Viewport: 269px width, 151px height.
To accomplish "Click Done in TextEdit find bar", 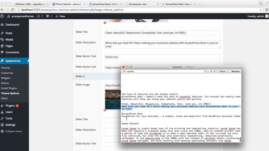I will coord(222,71).
